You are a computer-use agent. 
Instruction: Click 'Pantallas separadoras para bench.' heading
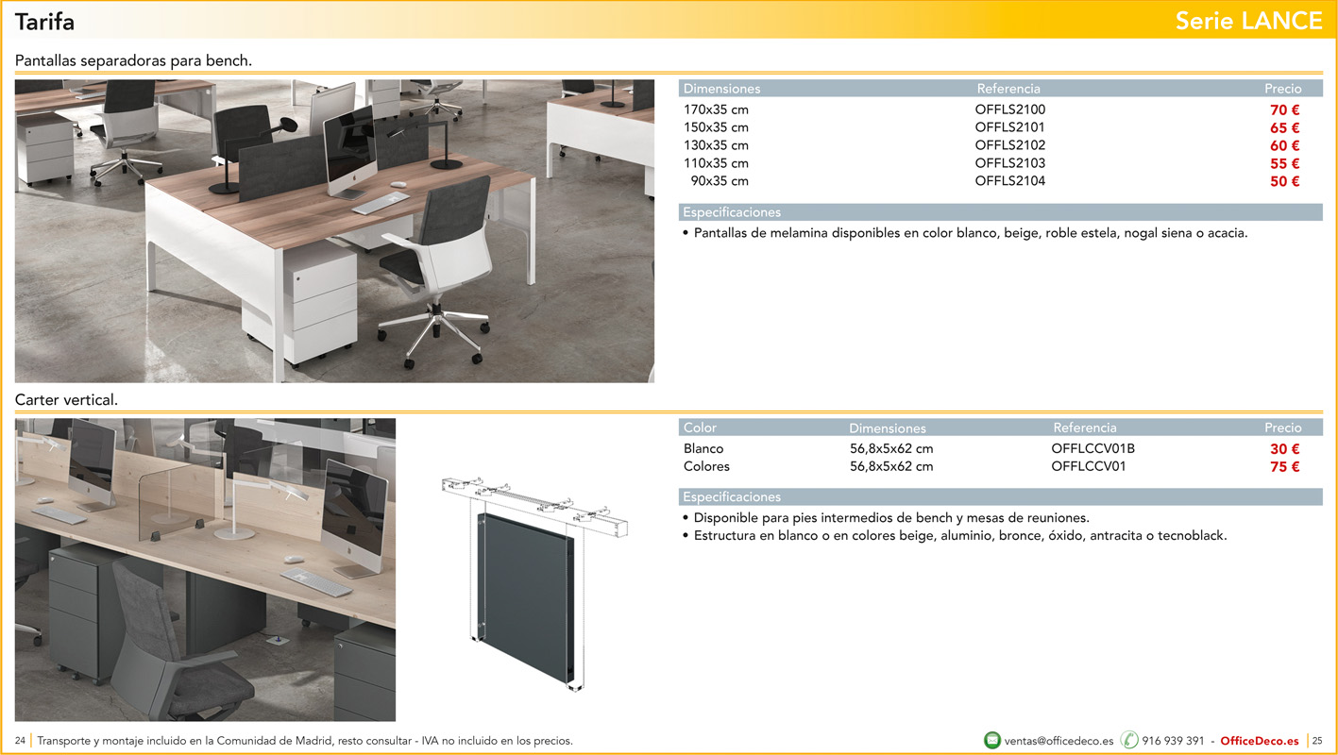pos(133,61)
